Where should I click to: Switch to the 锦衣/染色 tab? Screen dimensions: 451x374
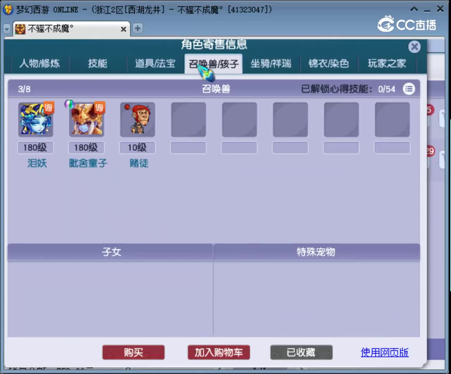click(329, 63)
